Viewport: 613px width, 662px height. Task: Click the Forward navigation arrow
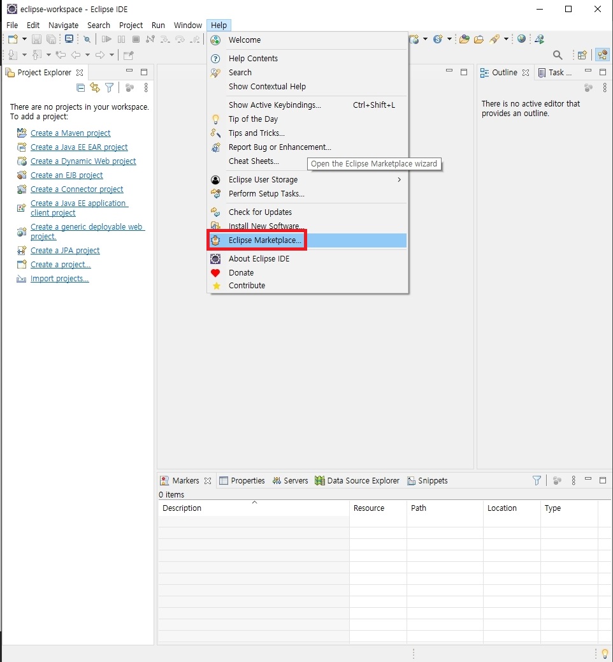100,55
